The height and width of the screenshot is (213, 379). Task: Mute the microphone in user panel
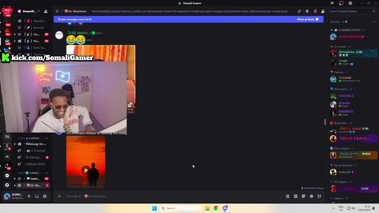coord(29,196)
